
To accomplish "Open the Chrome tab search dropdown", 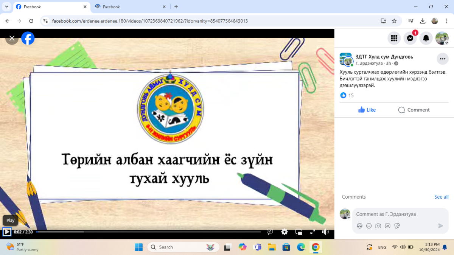I will click(x=6, y=7).
